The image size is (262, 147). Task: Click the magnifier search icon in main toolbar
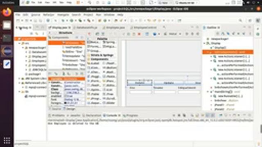tap(240, 20)
